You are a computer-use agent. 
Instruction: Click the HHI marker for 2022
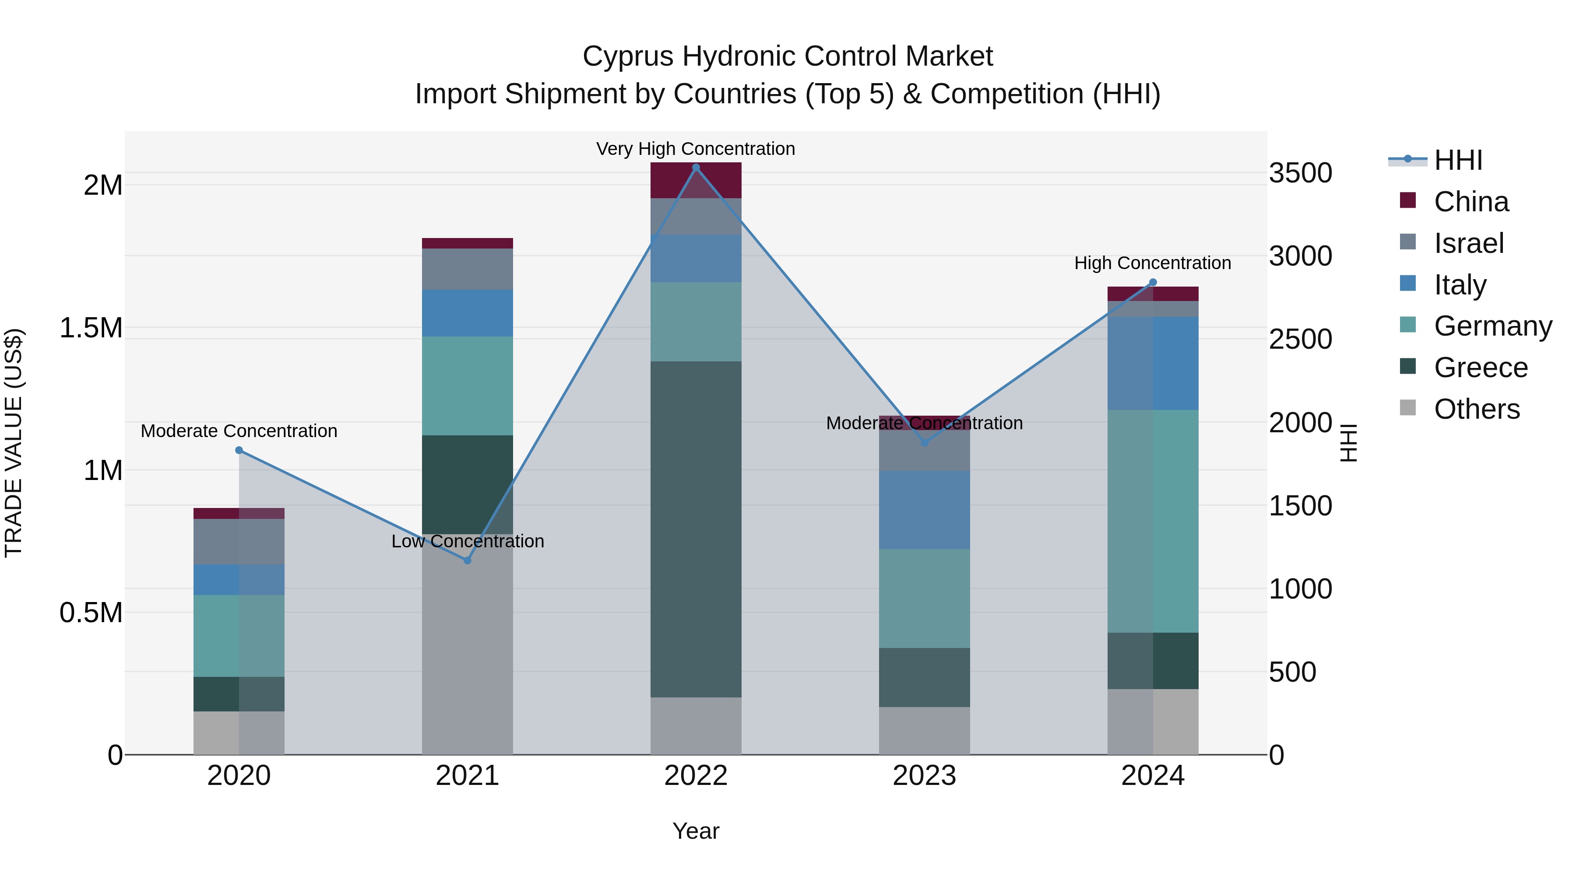click(696, 168)
